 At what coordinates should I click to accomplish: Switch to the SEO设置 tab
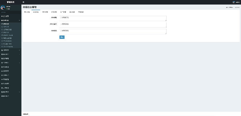tap(36, 12)
